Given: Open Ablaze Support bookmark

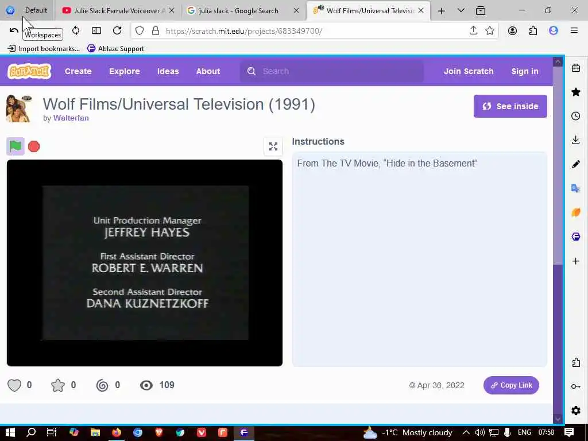Looking at the screenshot, I should point(115,48).
